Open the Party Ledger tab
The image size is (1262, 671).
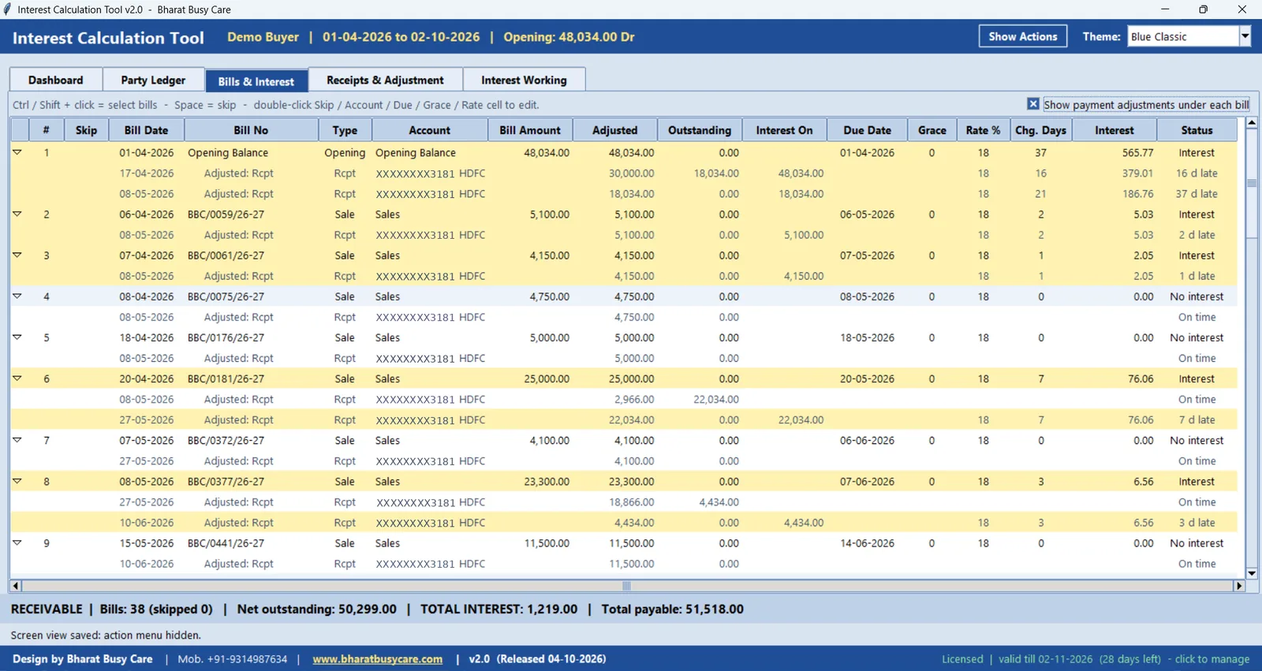pyautogui.click(x=153, y=80)
